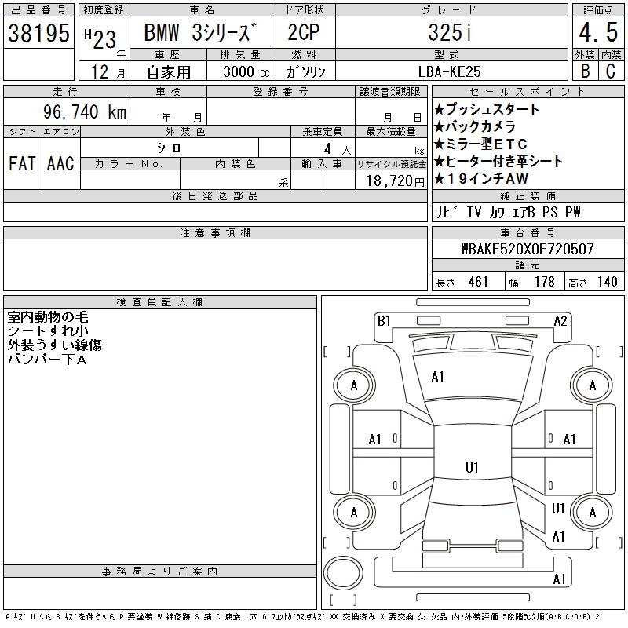The width and height of the screenshot is (628, 628).
Task: Click the A1 mark on the rear bumper
Action: coord(559,579)
